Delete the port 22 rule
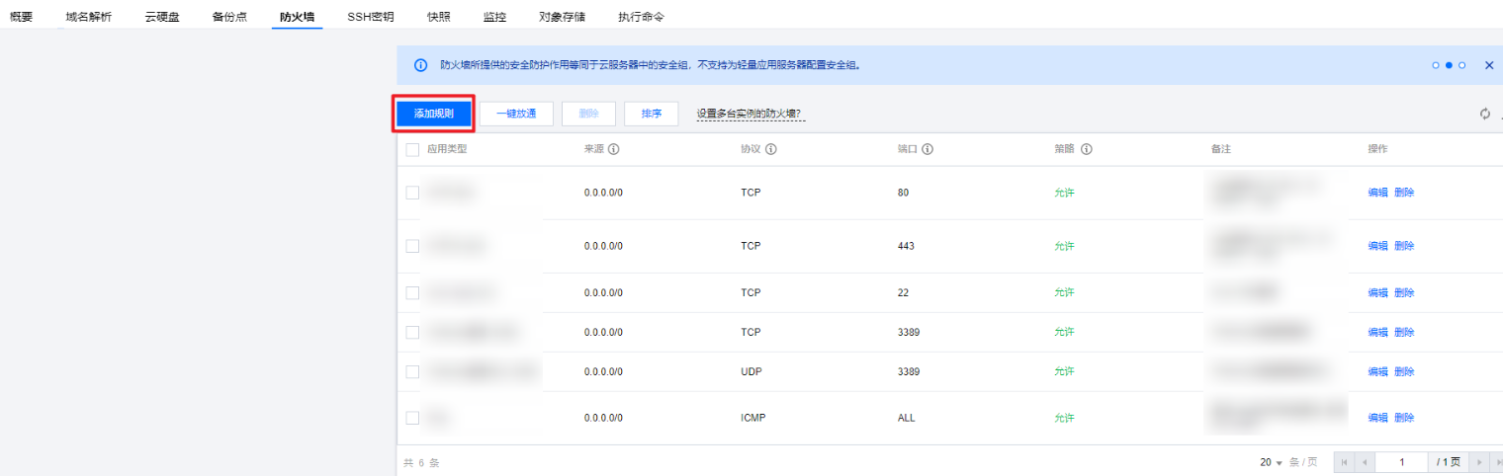Image resolution: width=1503 pixels, height=476 pixels. point(1404,292)
